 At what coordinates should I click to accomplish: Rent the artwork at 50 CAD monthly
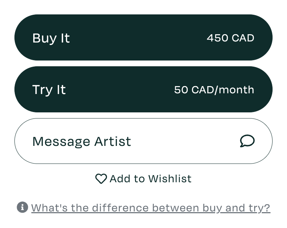[x=143, y=89]
